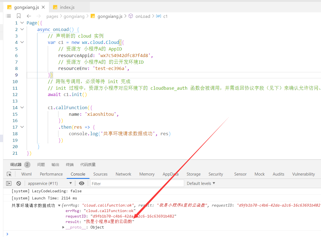The image size is (321, 237).
Task: Click 'await c1.init()' on line 12
Action: 67,94
